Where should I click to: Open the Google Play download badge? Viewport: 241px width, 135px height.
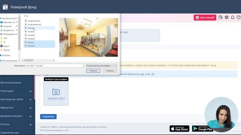click(x=203, y=129)
